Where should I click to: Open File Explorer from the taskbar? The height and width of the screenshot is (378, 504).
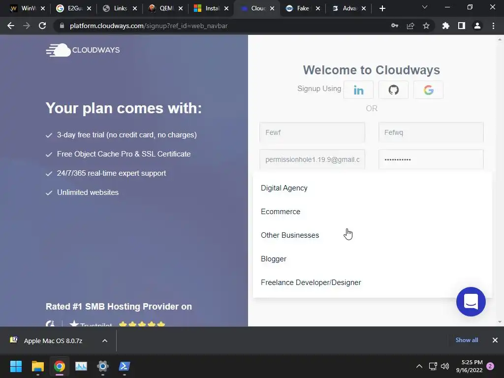(x=37, y=366)
